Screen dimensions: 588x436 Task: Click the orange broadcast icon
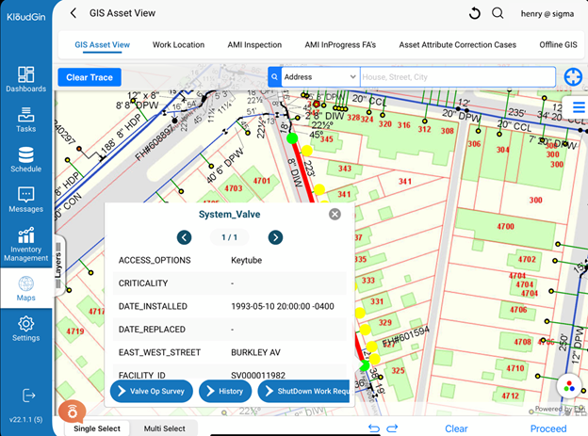tap(72, 412)
